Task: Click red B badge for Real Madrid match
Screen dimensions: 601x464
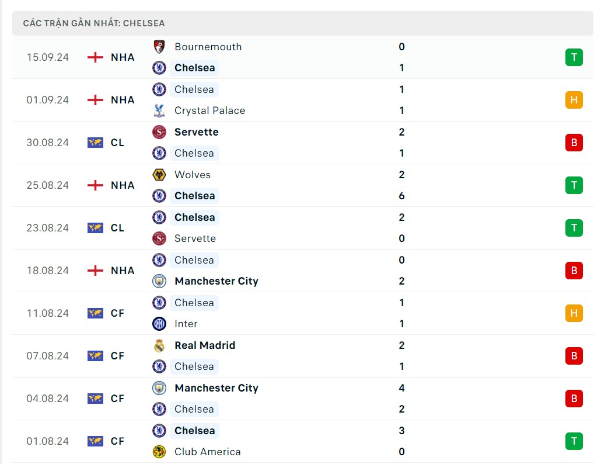Action: point(574,356)
